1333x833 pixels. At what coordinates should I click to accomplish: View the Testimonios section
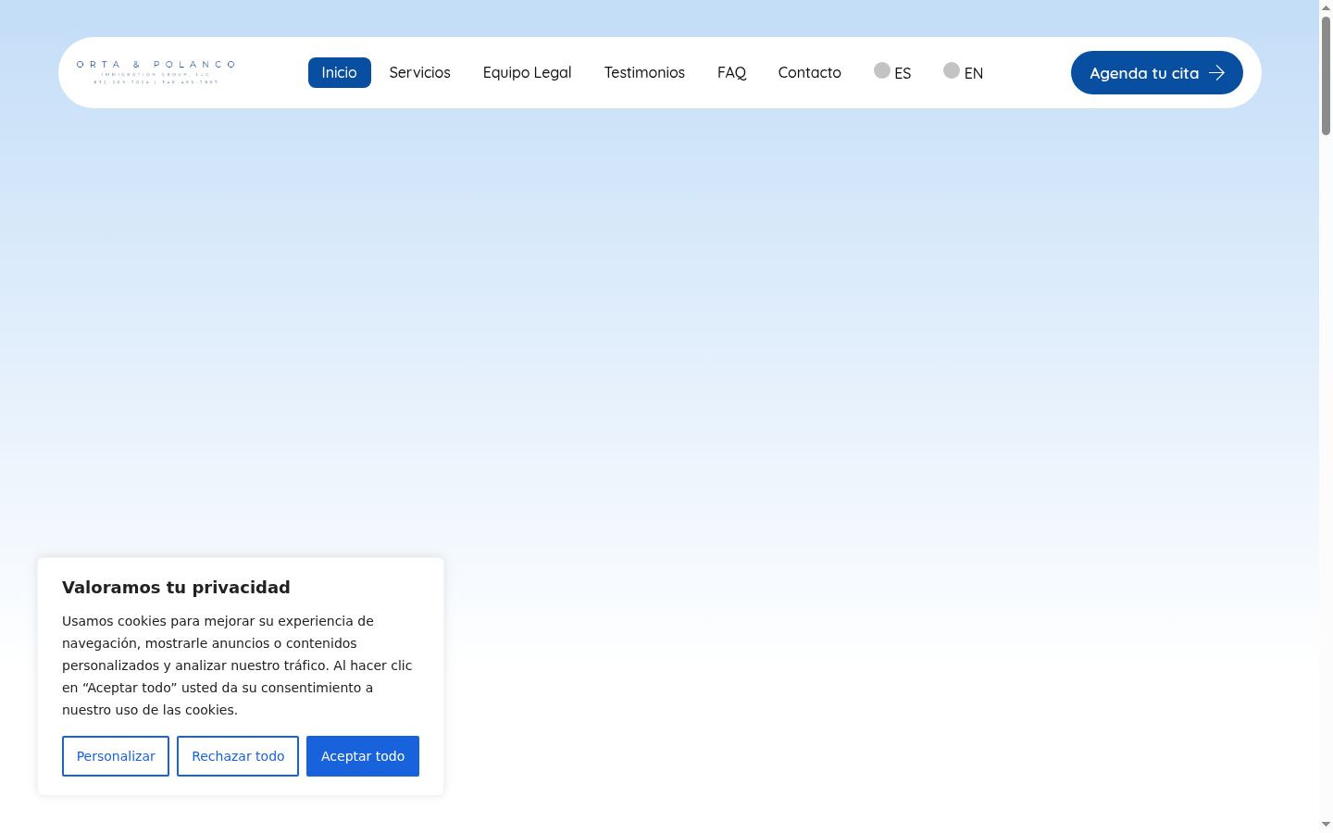click(x=644, y=72)
